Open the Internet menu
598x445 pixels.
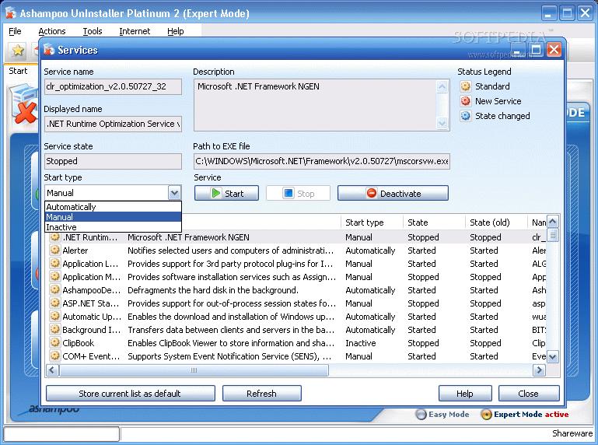click(135, 31)
